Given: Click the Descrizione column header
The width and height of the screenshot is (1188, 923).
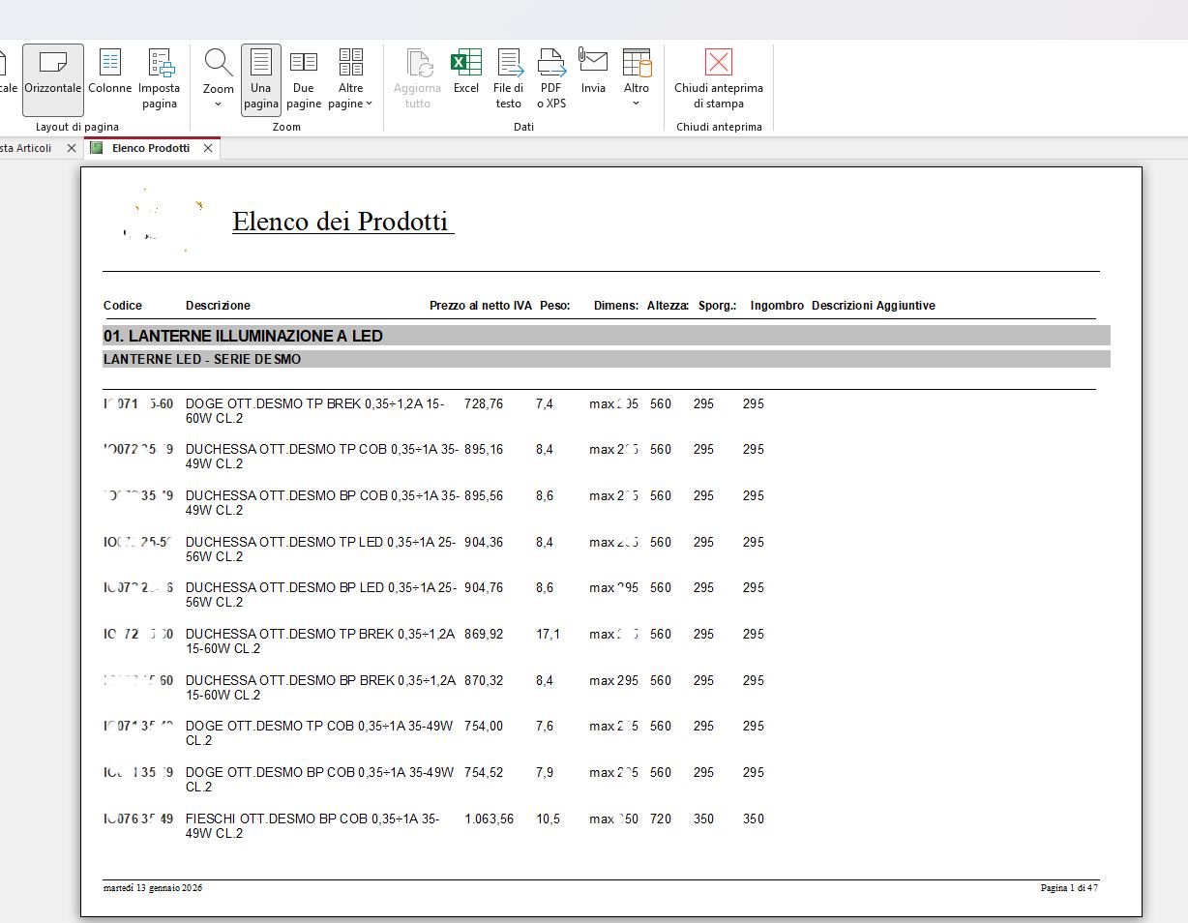Looking at the screenshot, I should [218, 306].
